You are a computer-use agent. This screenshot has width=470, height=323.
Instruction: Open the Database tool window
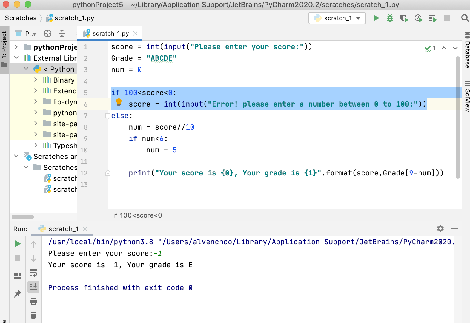click(x=466, y=50)
